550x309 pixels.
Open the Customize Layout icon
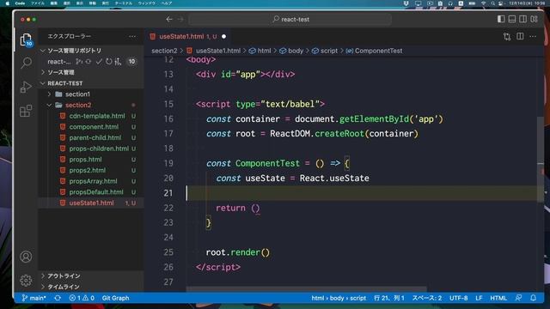click(534, 19)
